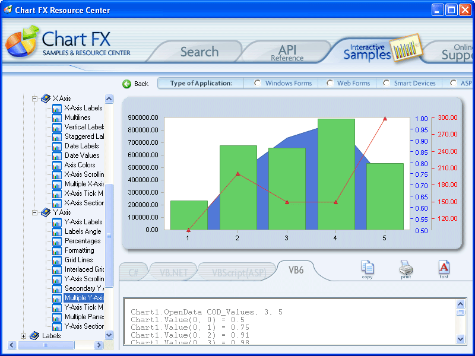Expand the Labels tree node
Image resolution: width=475 pixels, height=356 pixels.
[23, 335]
